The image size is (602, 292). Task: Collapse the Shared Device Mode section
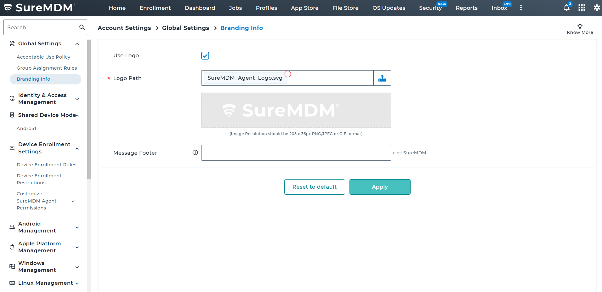click(x=77, y=115)
